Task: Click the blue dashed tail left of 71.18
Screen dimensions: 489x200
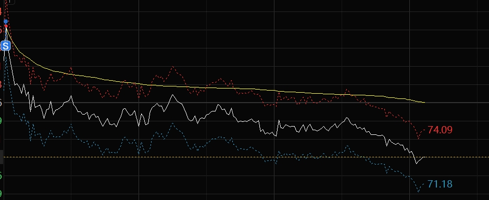Action: (x=422, y=186)
